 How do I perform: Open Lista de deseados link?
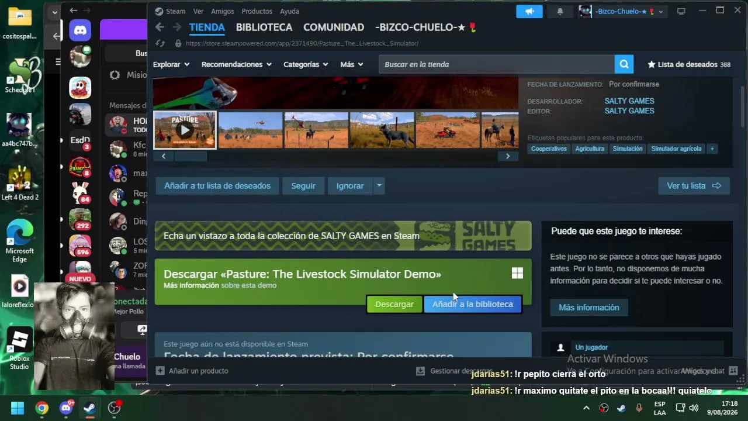tap(689, 64)
